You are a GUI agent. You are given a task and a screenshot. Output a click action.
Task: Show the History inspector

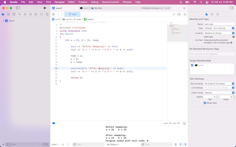point(212,14)
